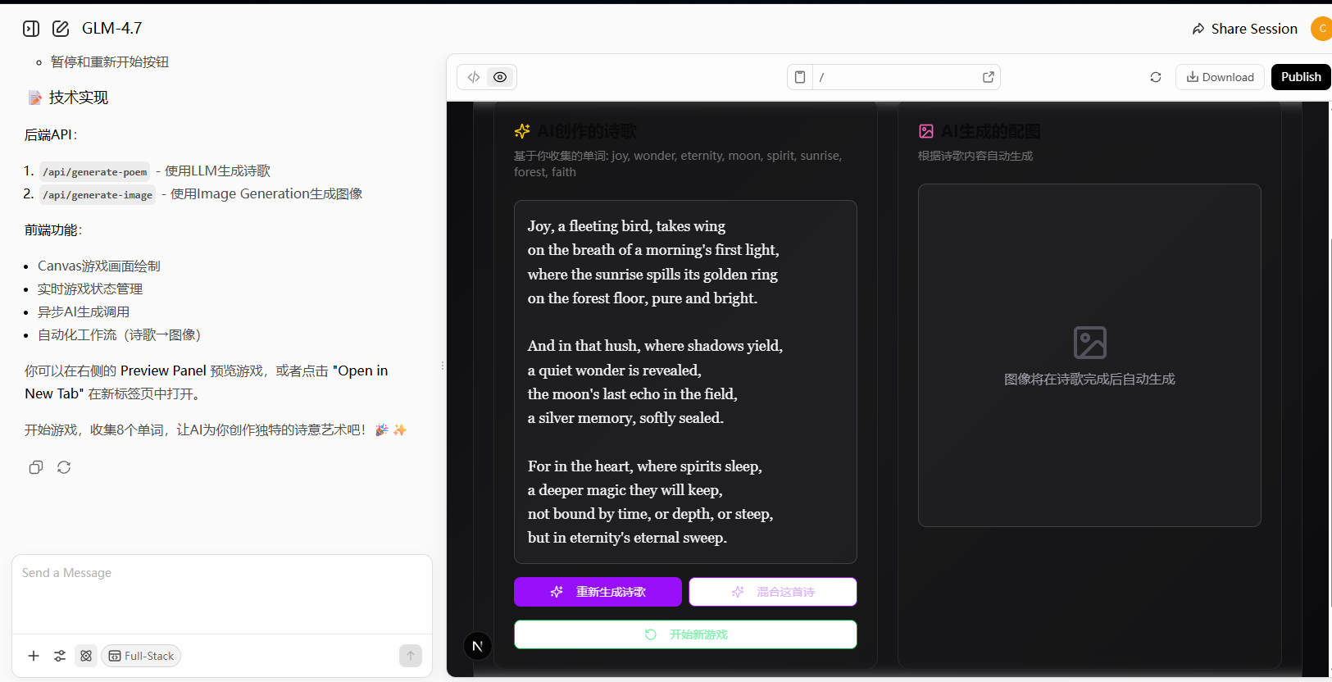Click the panel divider handle

tap(443, 366)
